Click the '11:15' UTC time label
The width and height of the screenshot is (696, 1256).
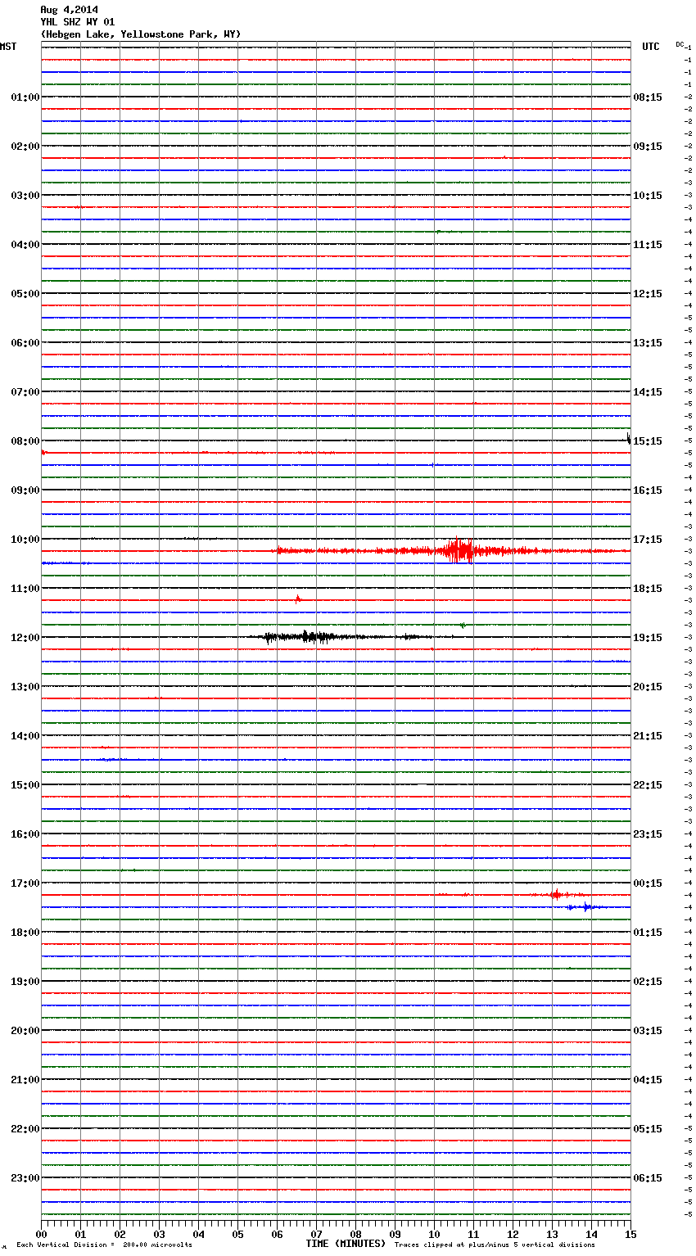pyautogui.click(x=648, y=245)
